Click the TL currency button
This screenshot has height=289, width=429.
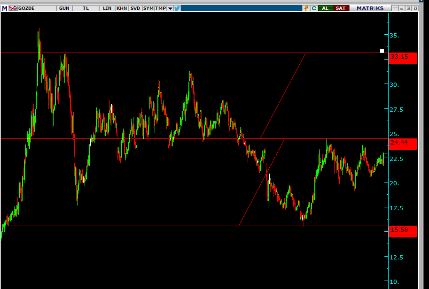pos(86,8)
